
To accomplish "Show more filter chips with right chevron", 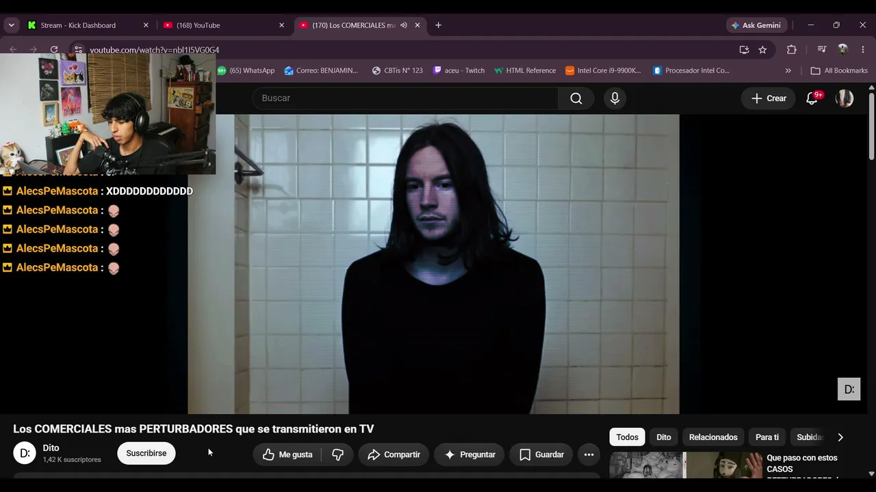I will point(840,437).
